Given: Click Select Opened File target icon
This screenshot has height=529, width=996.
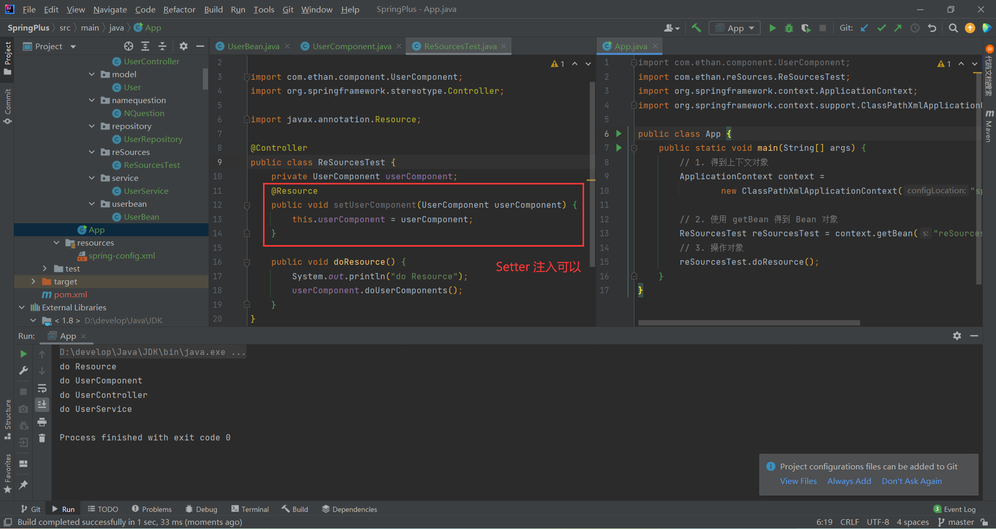Looking at the screenshot, I should (x=129, y=46).
